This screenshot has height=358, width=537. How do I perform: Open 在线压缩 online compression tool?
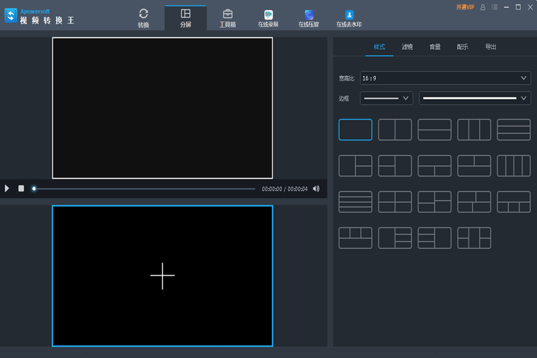click(x=308, y=17)
